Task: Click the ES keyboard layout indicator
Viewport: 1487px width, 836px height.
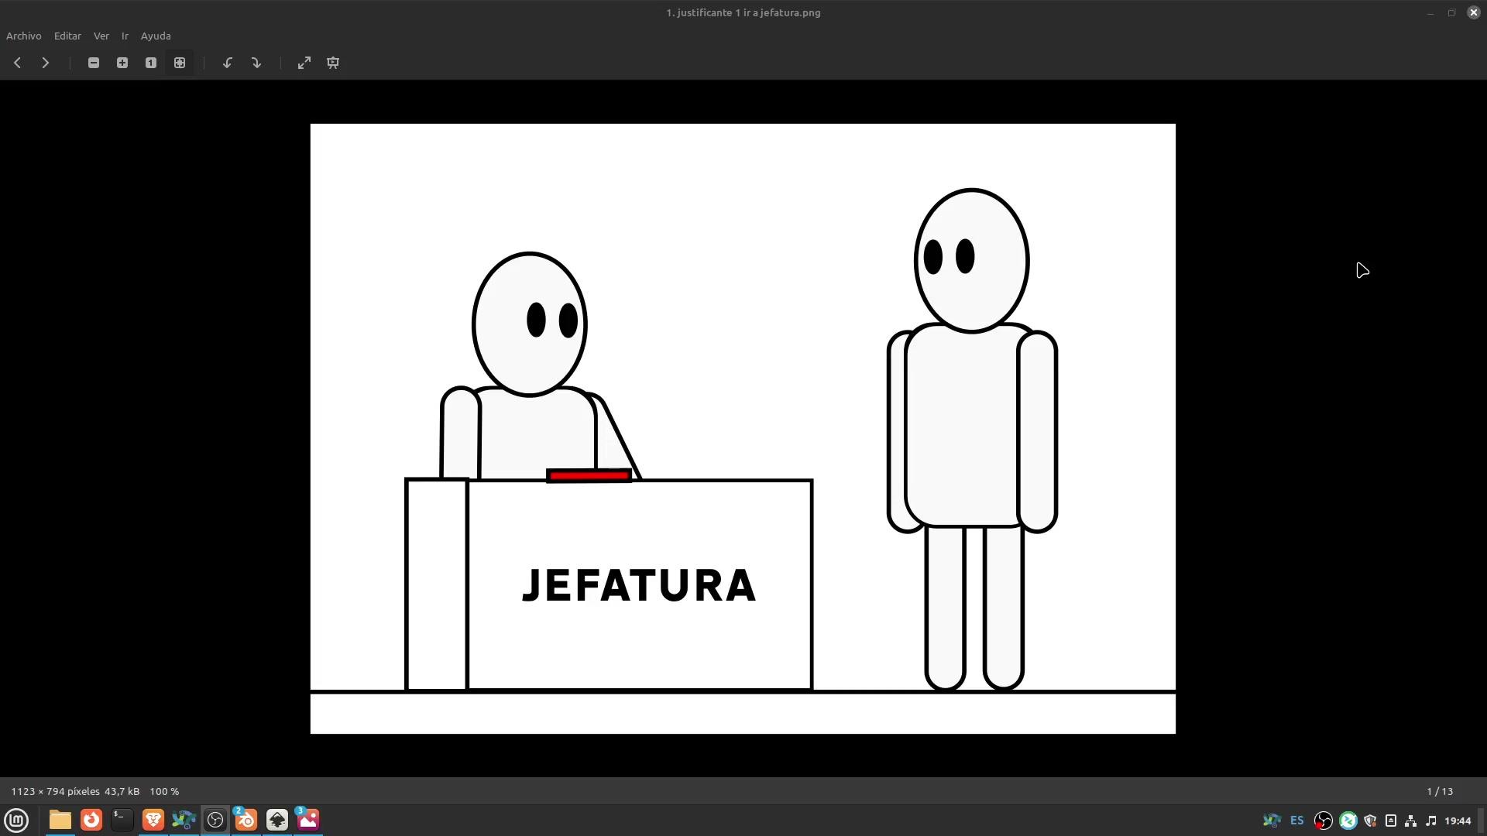Action: click(x=1297, y=821)
